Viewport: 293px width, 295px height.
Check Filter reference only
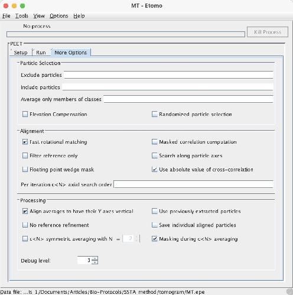pyautogui.click(x=25, y=155)
